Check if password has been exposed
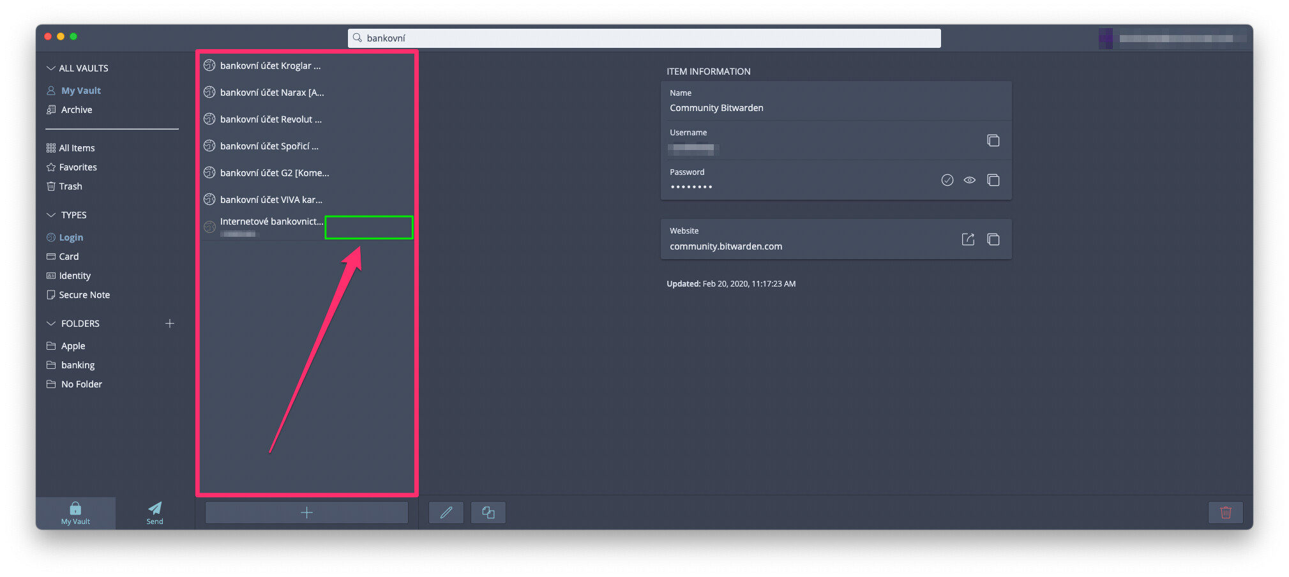 tap(947, 180)
